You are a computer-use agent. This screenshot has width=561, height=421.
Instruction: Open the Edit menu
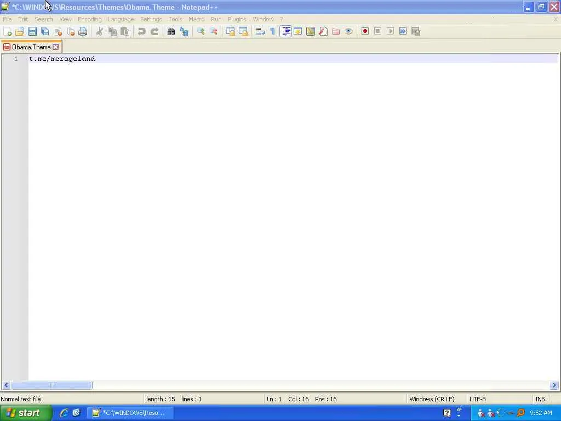23,19
